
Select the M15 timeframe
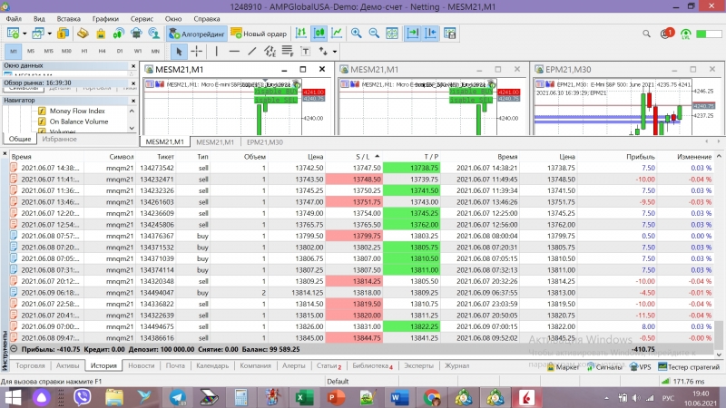49,51
